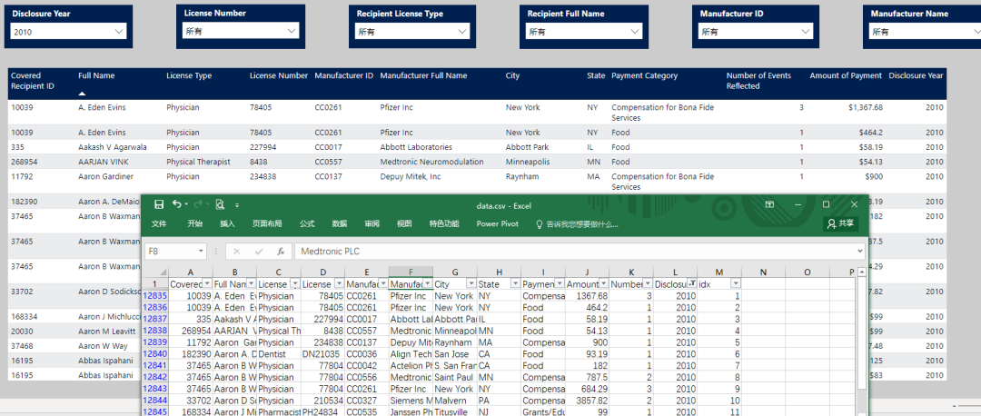
Task: Open the License Number slicer dropdown
Action: pos(240,31)
